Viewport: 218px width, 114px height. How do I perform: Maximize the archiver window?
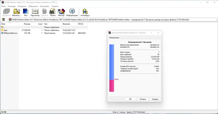click(x=207, y=2)
